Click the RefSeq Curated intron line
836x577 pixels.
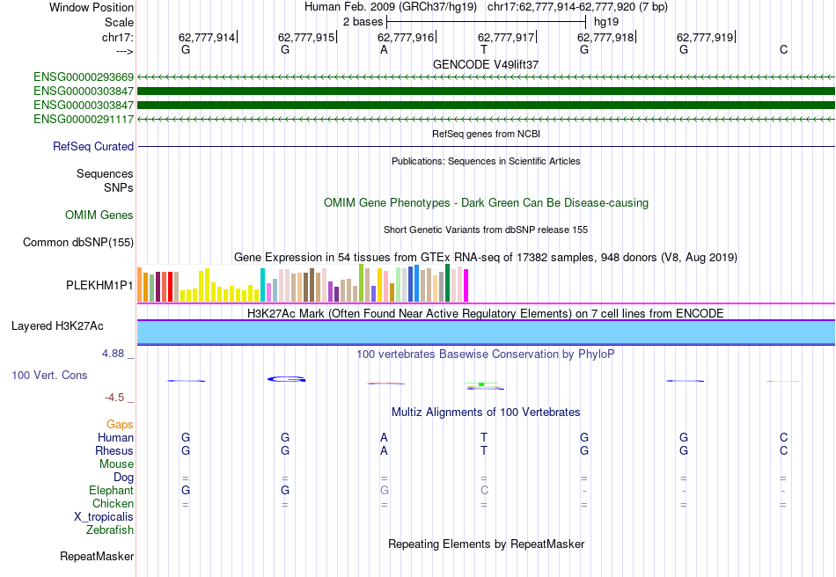point(486,147)
